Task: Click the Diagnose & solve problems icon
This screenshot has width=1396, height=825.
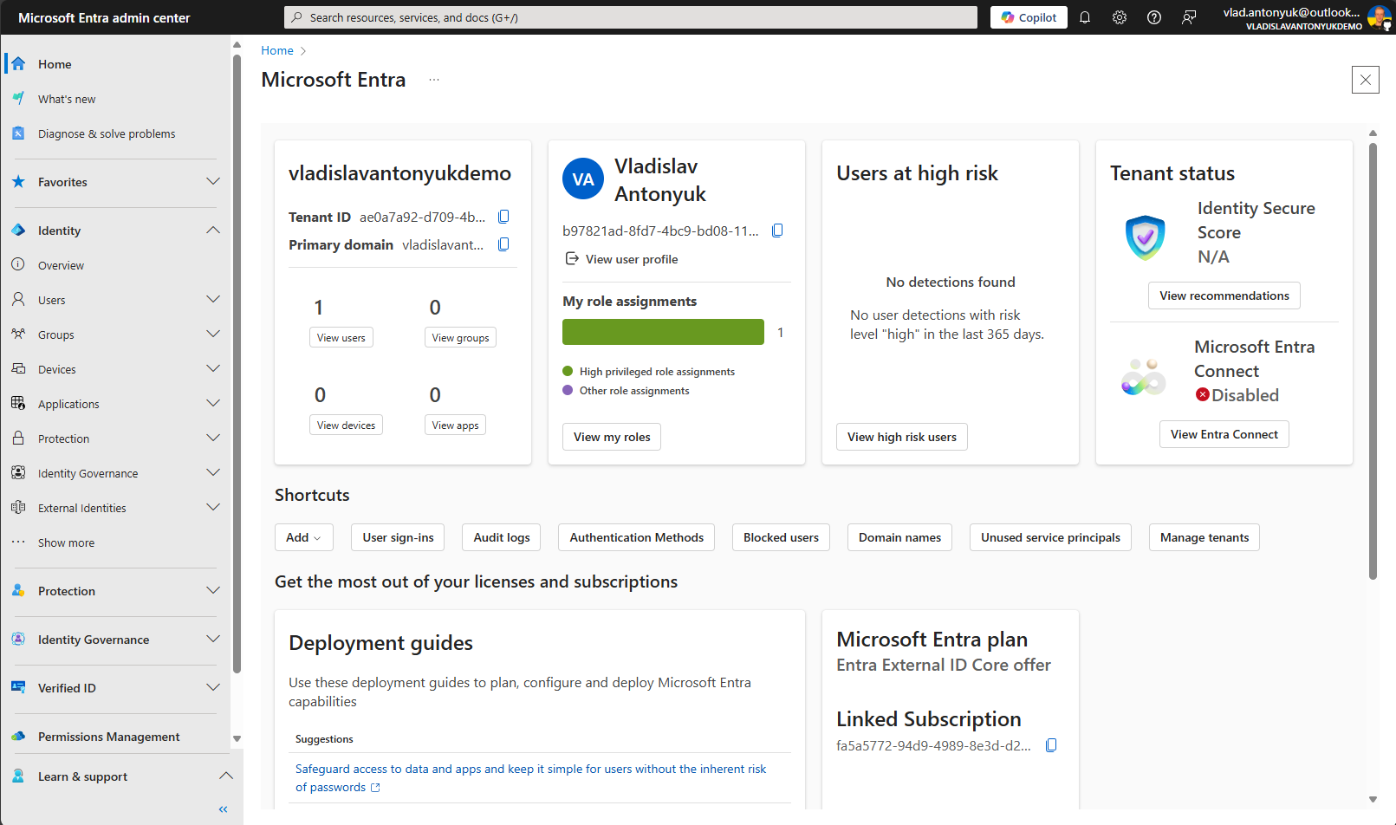Action: pos(18,133)
